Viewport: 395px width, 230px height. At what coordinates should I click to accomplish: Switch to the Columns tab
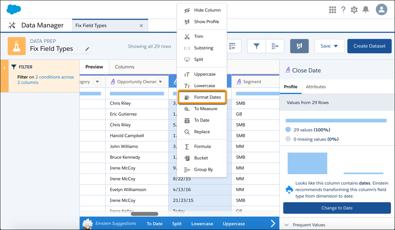click(124, 67)
